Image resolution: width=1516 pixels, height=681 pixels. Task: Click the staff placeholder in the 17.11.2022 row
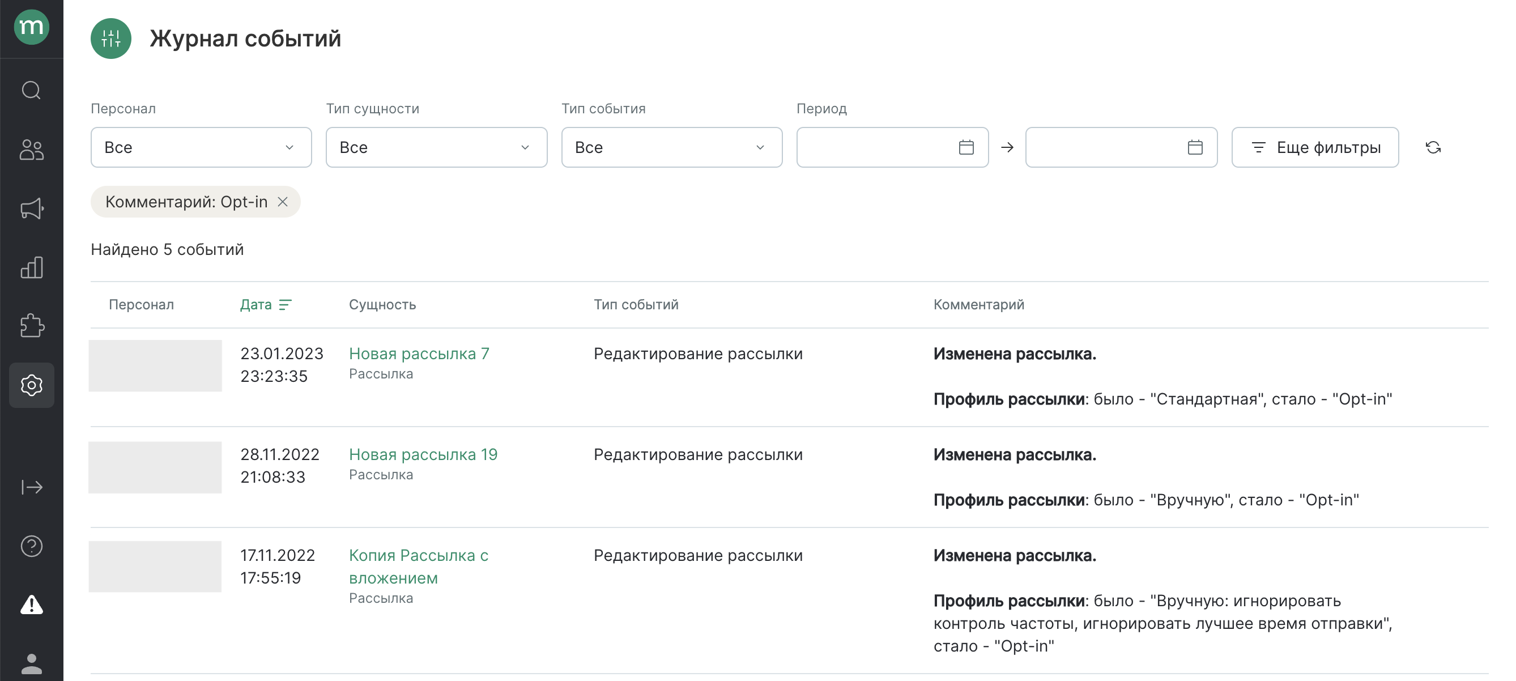pyautogui.click(x=155, y=567)
